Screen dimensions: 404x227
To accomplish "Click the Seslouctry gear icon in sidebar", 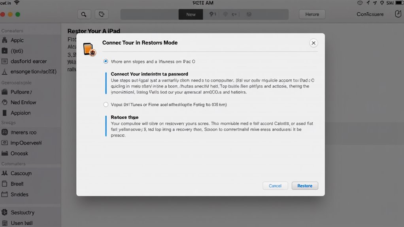I will pyautogui.click(x=5, y=212).
